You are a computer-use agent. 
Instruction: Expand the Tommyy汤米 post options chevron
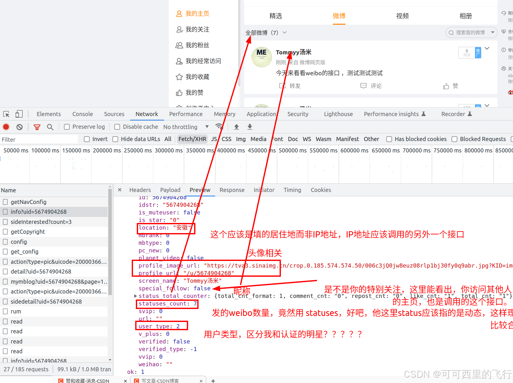pyautogui.click(x=487, y=48)
